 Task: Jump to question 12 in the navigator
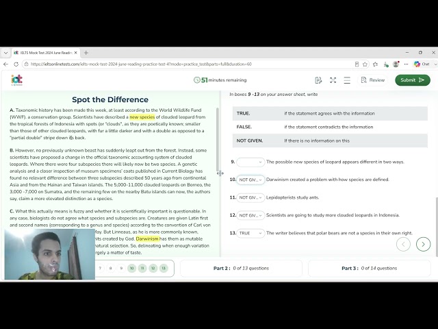[x=153, y=268]
